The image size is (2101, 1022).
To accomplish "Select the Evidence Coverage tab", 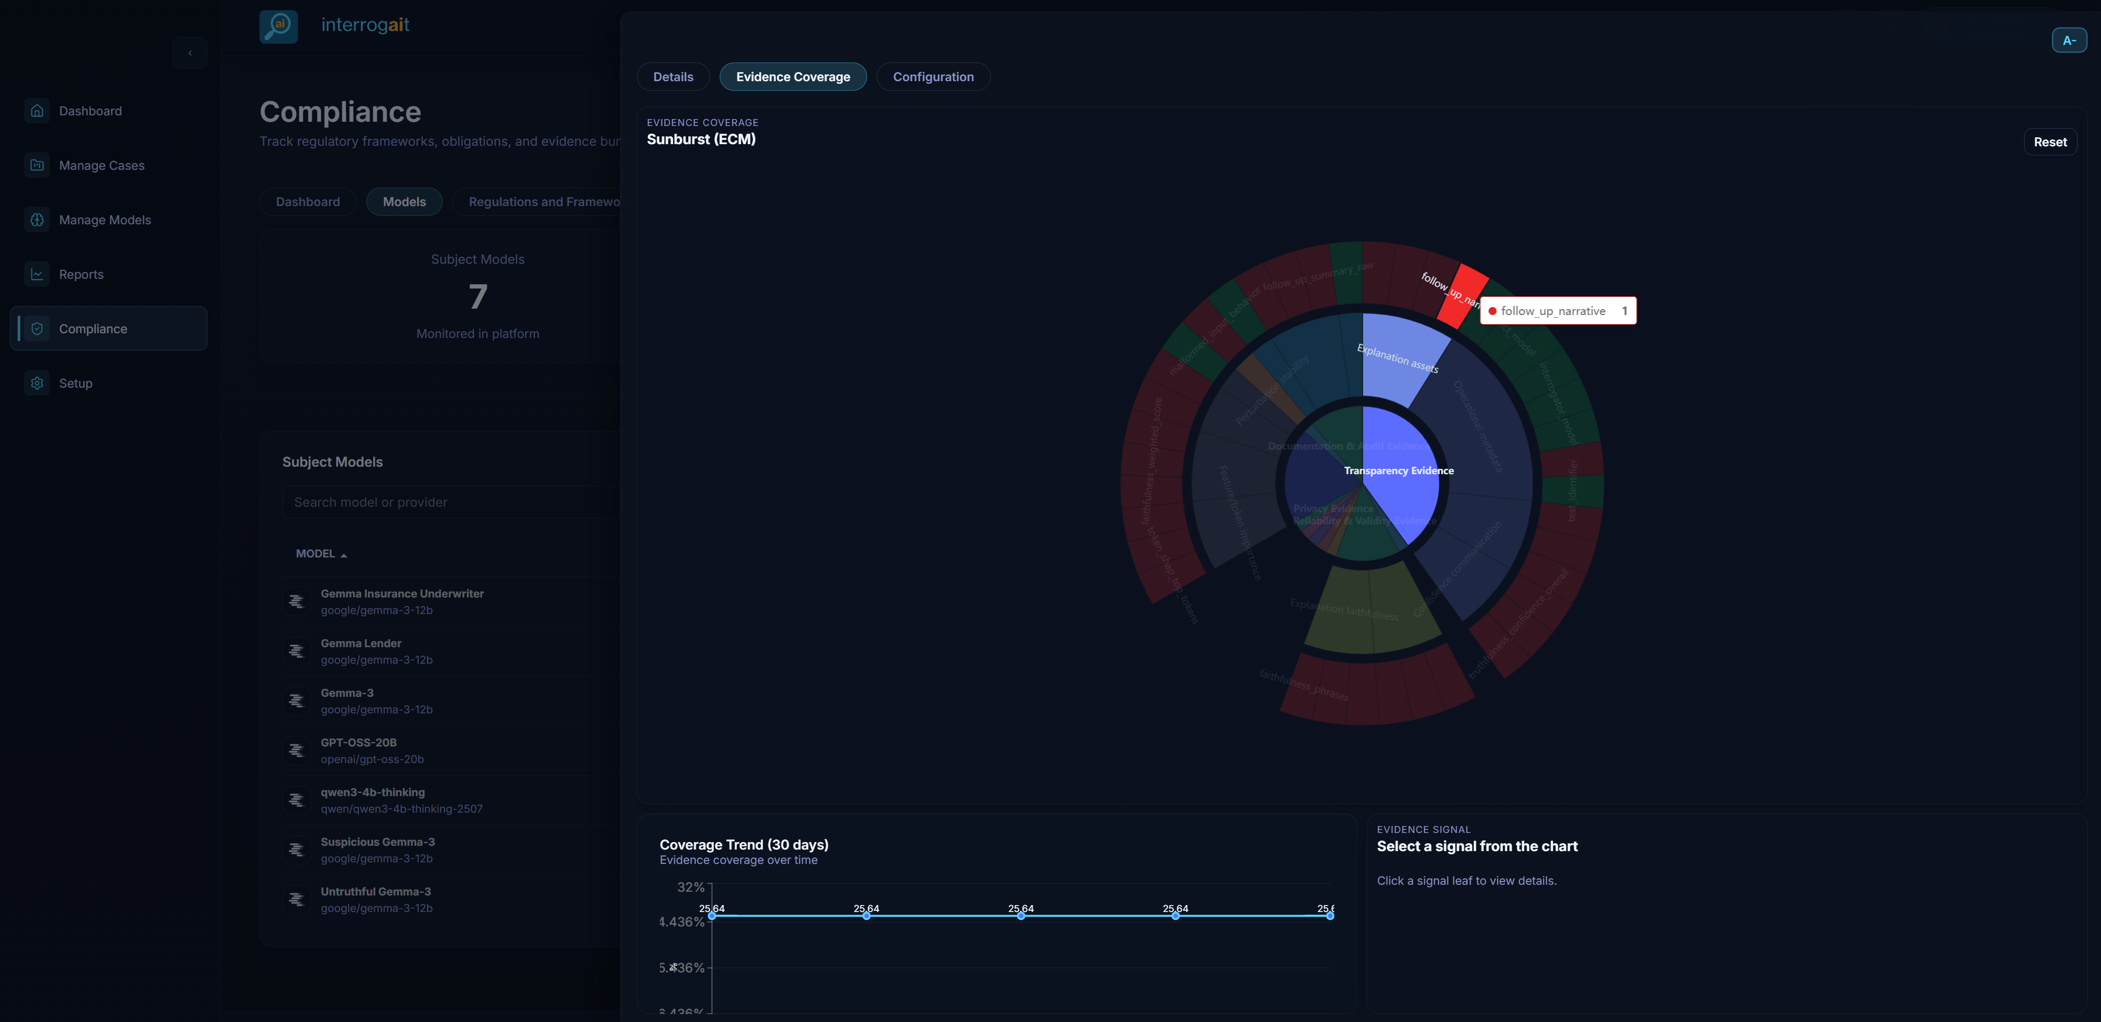I will click(792, 77).
